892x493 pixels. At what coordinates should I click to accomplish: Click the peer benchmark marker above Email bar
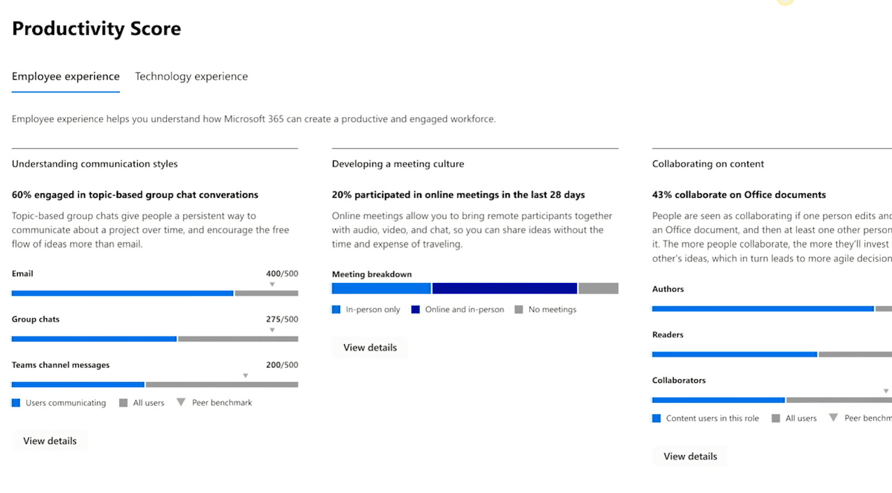272,285
